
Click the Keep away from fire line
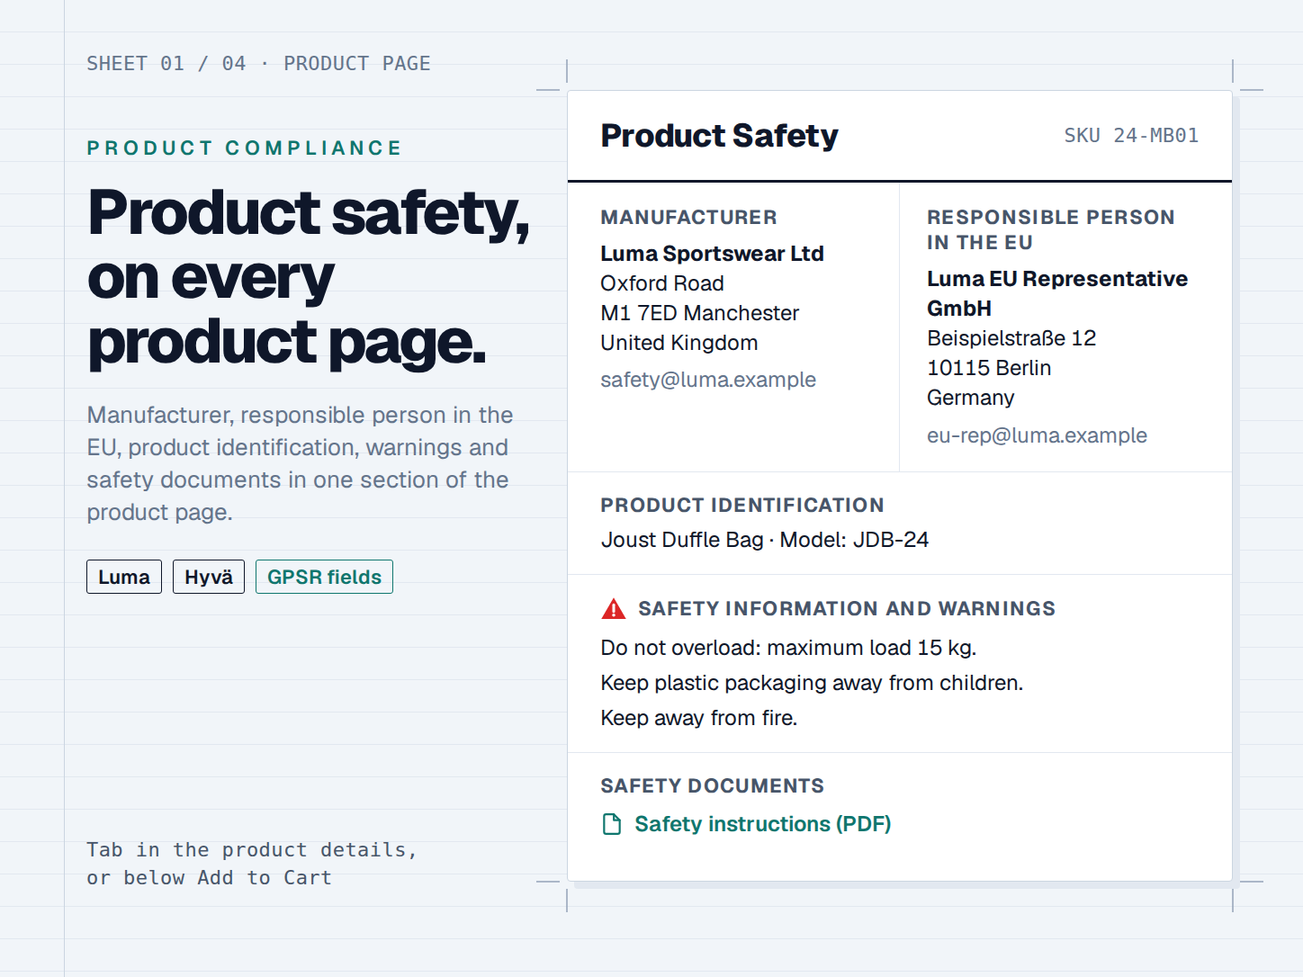pos(699,718)
